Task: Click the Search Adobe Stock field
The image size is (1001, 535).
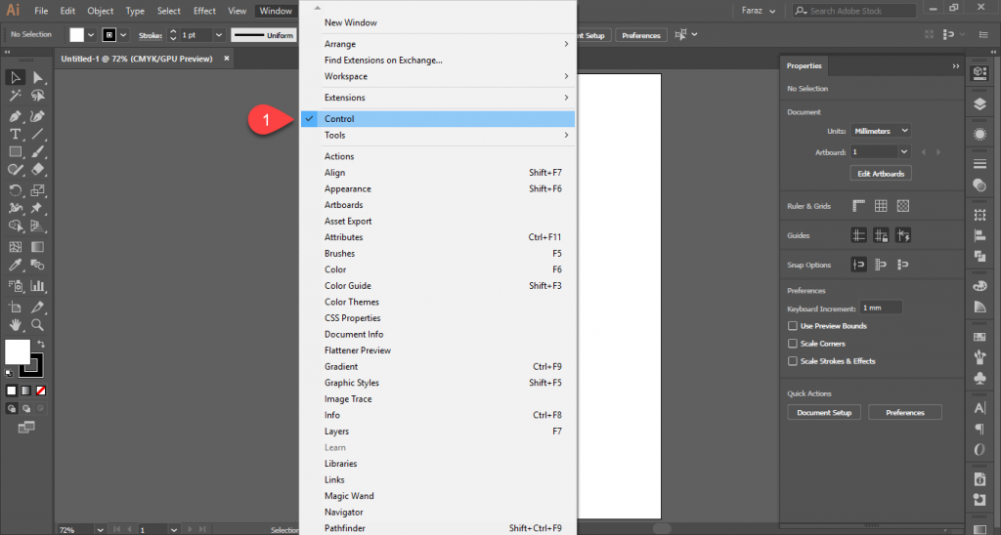Action: click(x=854, y=11)
